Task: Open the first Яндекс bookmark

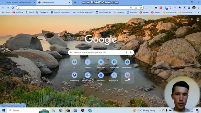Action: pyautogui.click(x=144, y=13)
